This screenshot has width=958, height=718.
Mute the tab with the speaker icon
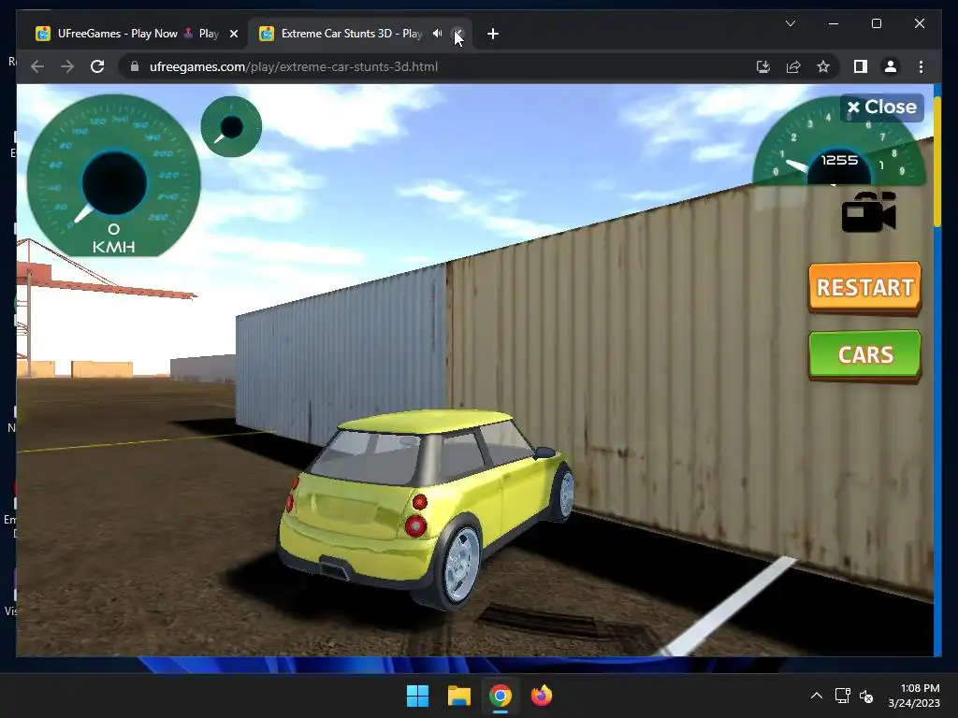pos(438,34)
